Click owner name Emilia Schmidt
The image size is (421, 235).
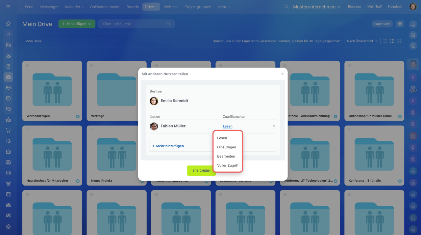174,101
